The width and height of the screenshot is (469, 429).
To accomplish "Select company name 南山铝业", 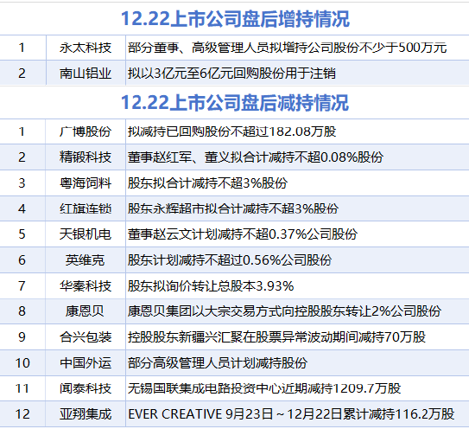I will click(86, 74).
